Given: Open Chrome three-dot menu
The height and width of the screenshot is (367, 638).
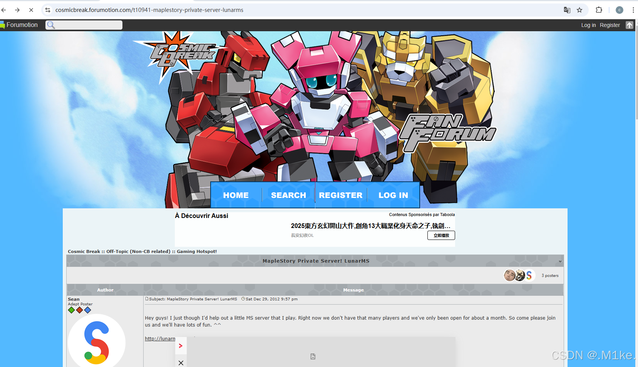Looking at the screenshot, I should pos(633,10).
